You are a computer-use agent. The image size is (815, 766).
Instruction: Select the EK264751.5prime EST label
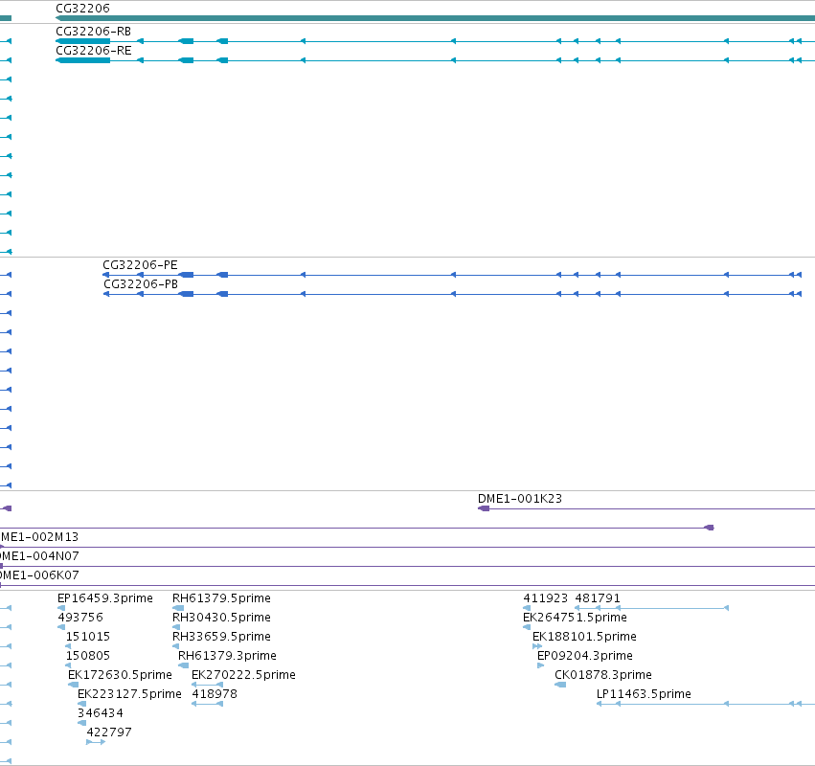[x=575, y=618]
